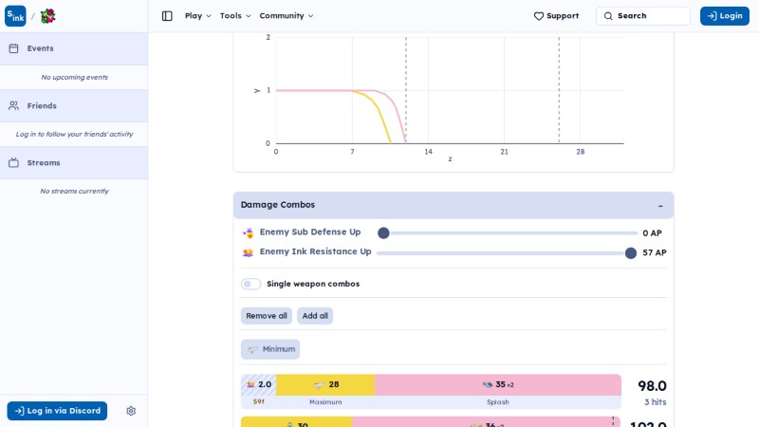Click the 2.0 ink damage segment
Screen dimensions: 759x427
coord(258,385)
